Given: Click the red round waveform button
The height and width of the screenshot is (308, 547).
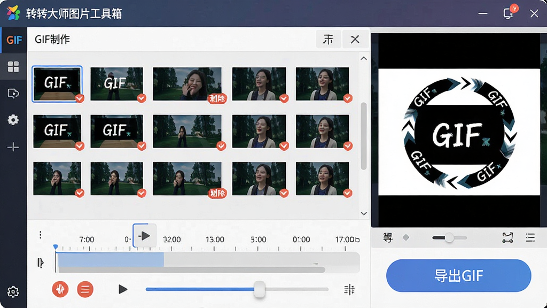Looking at the screenshot, I should click(x=60, y=289).
